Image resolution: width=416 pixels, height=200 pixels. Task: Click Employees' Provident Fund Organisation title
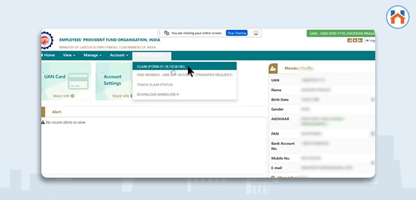pos(109,40)
